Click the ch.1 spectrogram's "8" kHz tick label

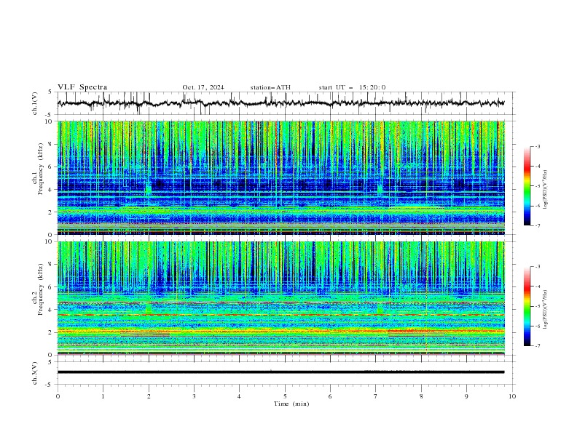(52, 144)
